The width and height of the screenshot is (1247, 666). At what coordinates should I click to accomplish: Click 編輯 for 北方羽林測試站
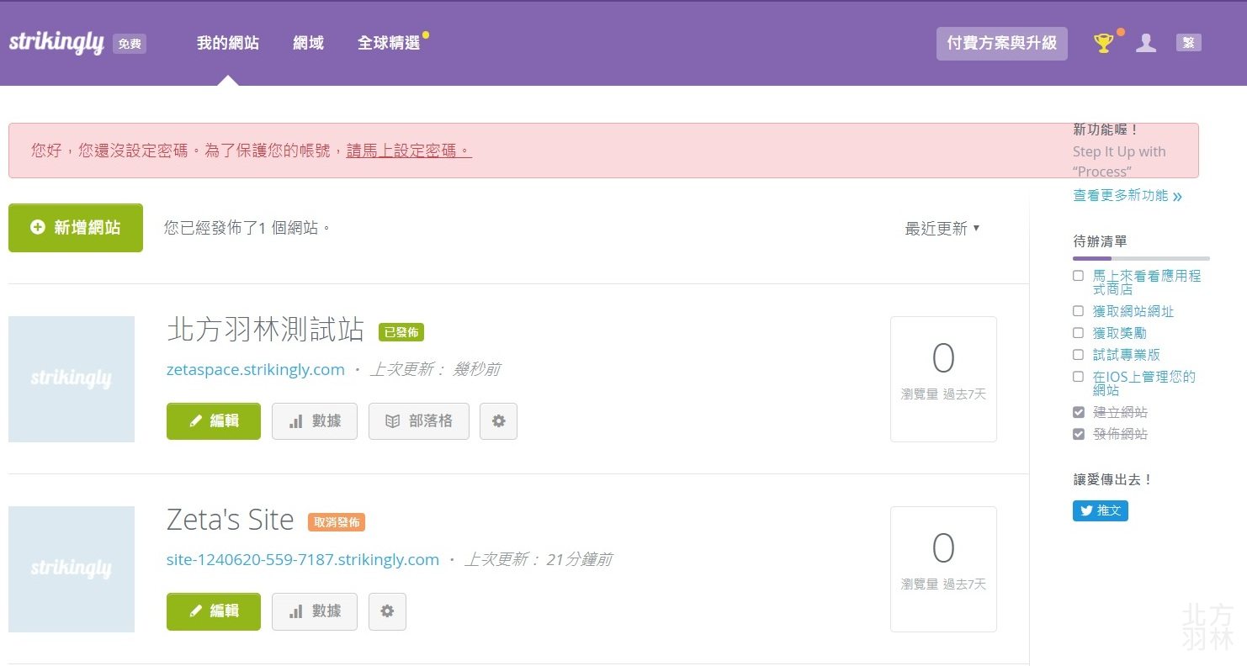pos(214,421)
